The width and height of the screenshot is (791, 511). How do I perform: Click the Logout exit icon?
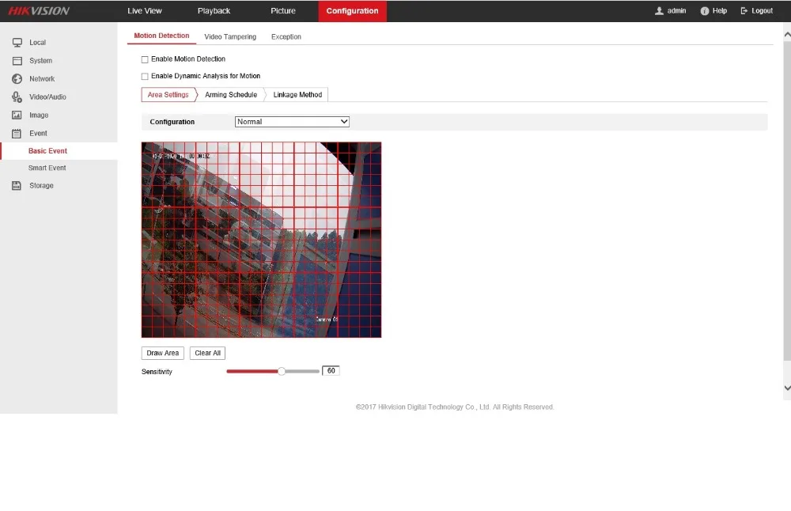744,10
